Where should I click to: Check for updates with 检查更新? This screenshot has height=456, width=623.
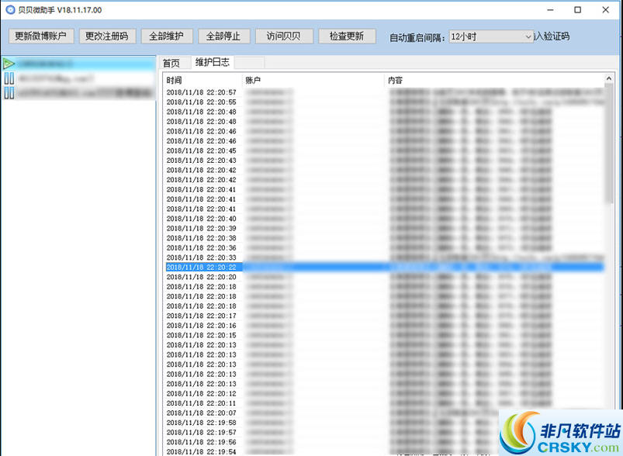pyautogui.click(x=347, y=36)
